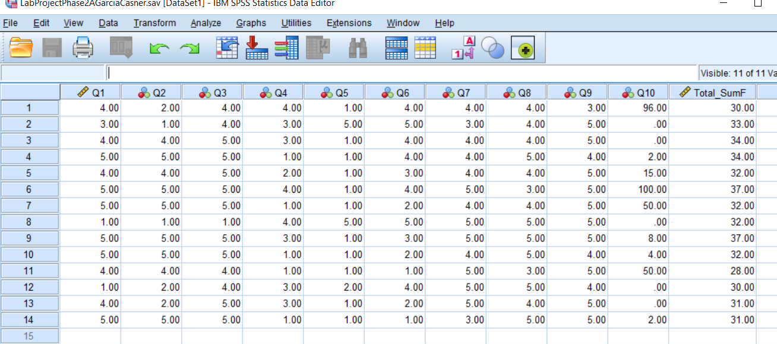This screenshot has width=777, height=344.
Task: Select the Q7 column header
Action: [x=456, y=92]
